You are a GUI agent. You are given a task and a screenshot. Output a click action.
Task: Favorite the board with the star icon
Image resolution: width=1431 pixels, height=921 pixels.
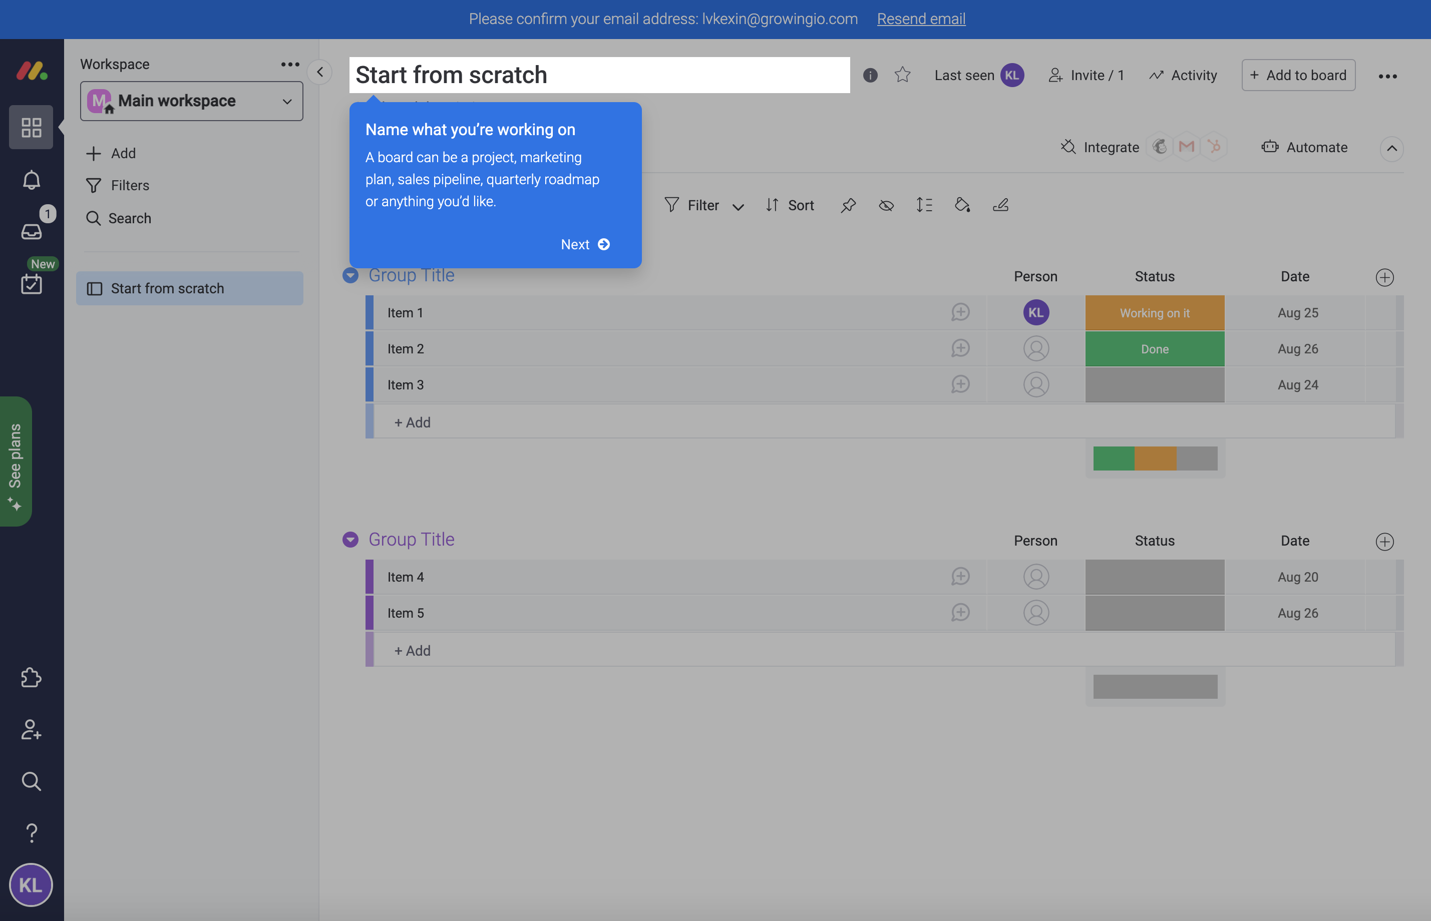coord(903,75)
